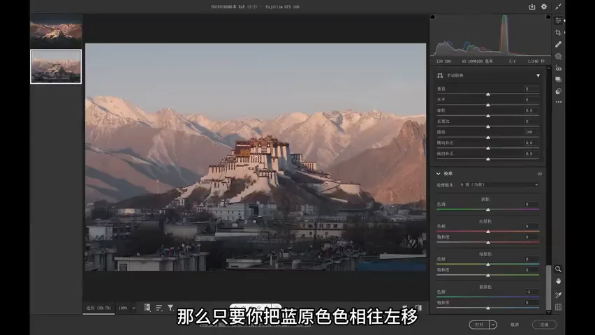Toggle shadow clipping warning on histogram
Image resolution: width=595 pixels, height=335 pixels.
[x=432, y=17]
